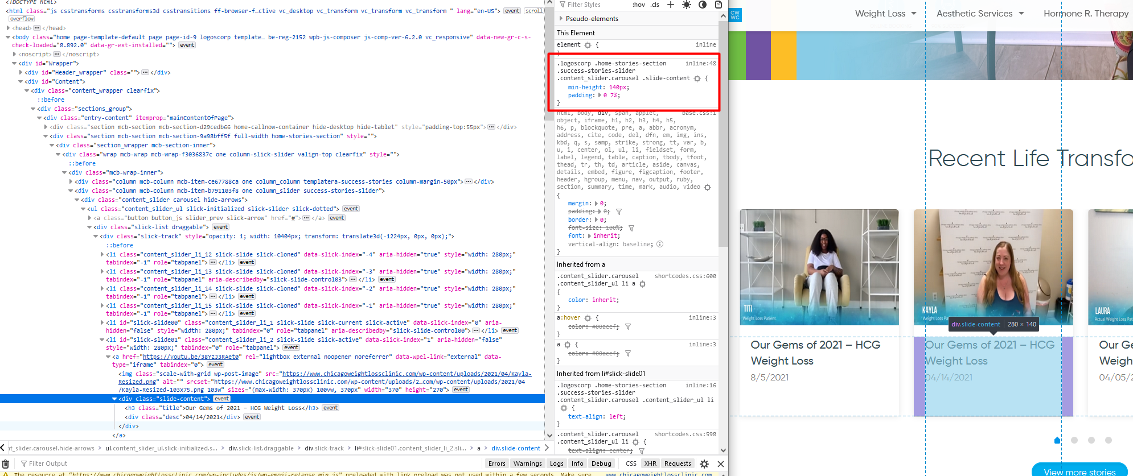Viewport: 1133px width, 476px height.
Task: Expand the div#Header_wrapper node
Action: (21, 73)
